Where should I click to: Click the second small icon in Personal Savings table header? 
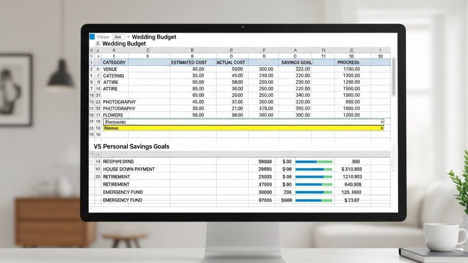[x=97, y=155]
